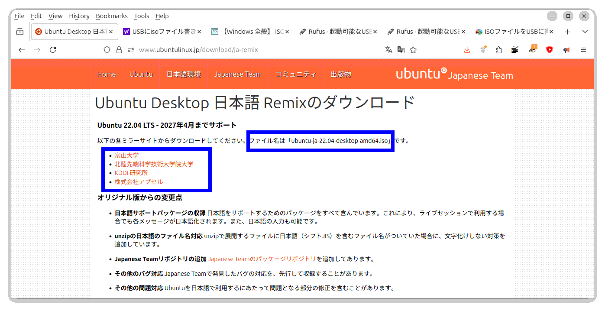
Task: Bookmark this page with the star
Action: 413,50
